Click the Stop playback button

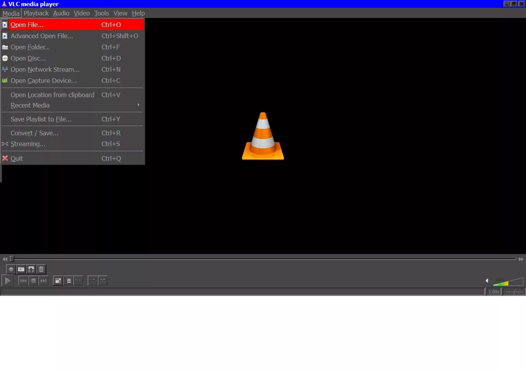(x=34, y=281)
